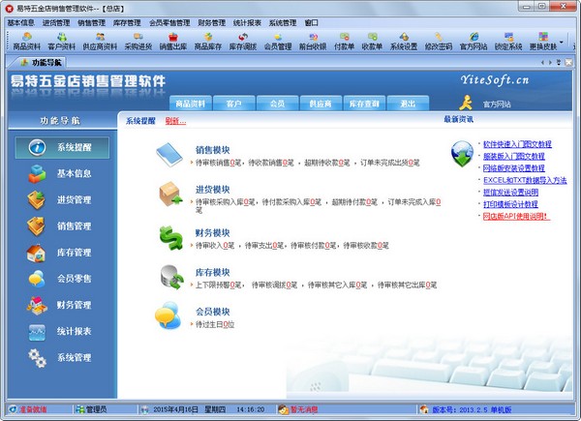Screen dimensions: 581x421
Task: Open 采购进货 from the toolbar
Action: coord(138,40)
